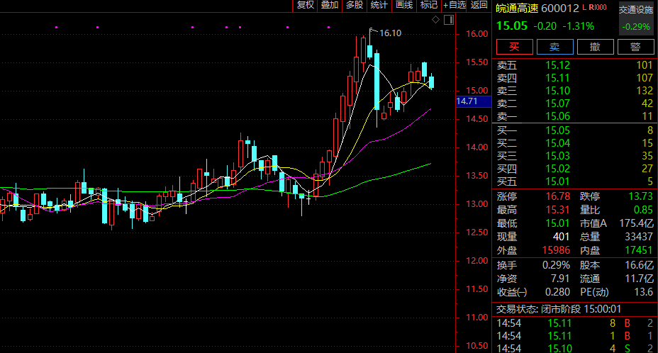The height and width of the screenshot is (353, 658).
Task: Open the 复权 adjustment menu
Action: (x=305, y=6)
